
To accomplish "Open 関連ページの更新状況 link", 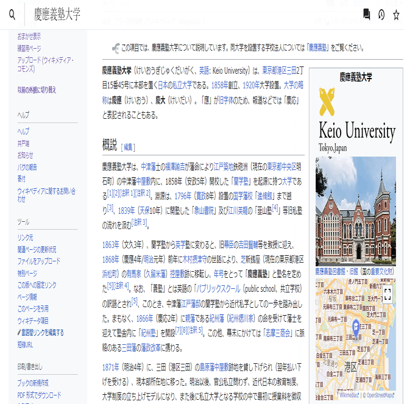I will 37,249.
